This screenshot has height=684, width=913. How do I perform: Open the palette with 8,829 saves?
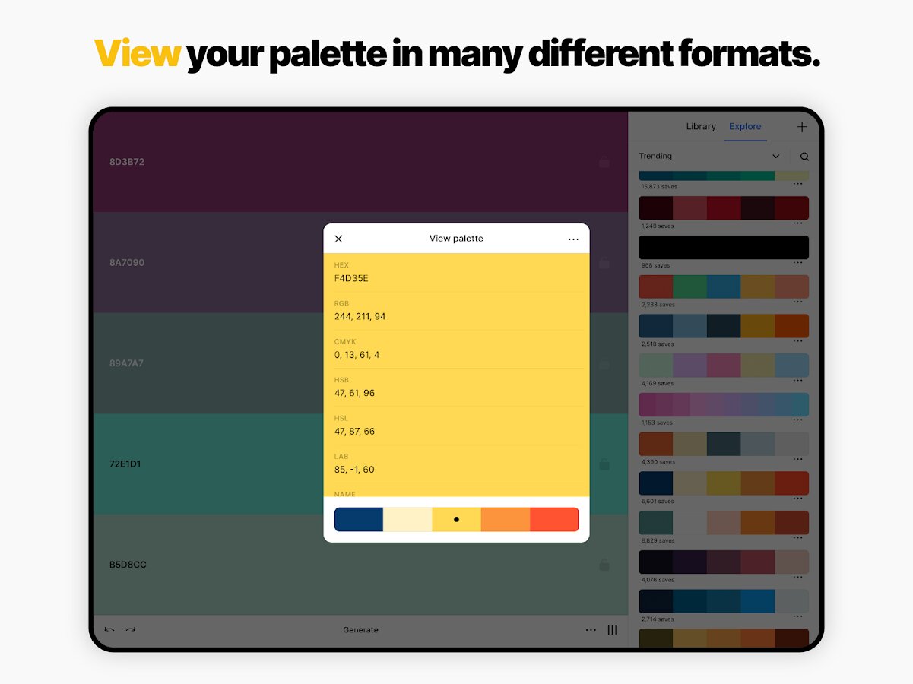pyautogui.click(x=724, y=522)
